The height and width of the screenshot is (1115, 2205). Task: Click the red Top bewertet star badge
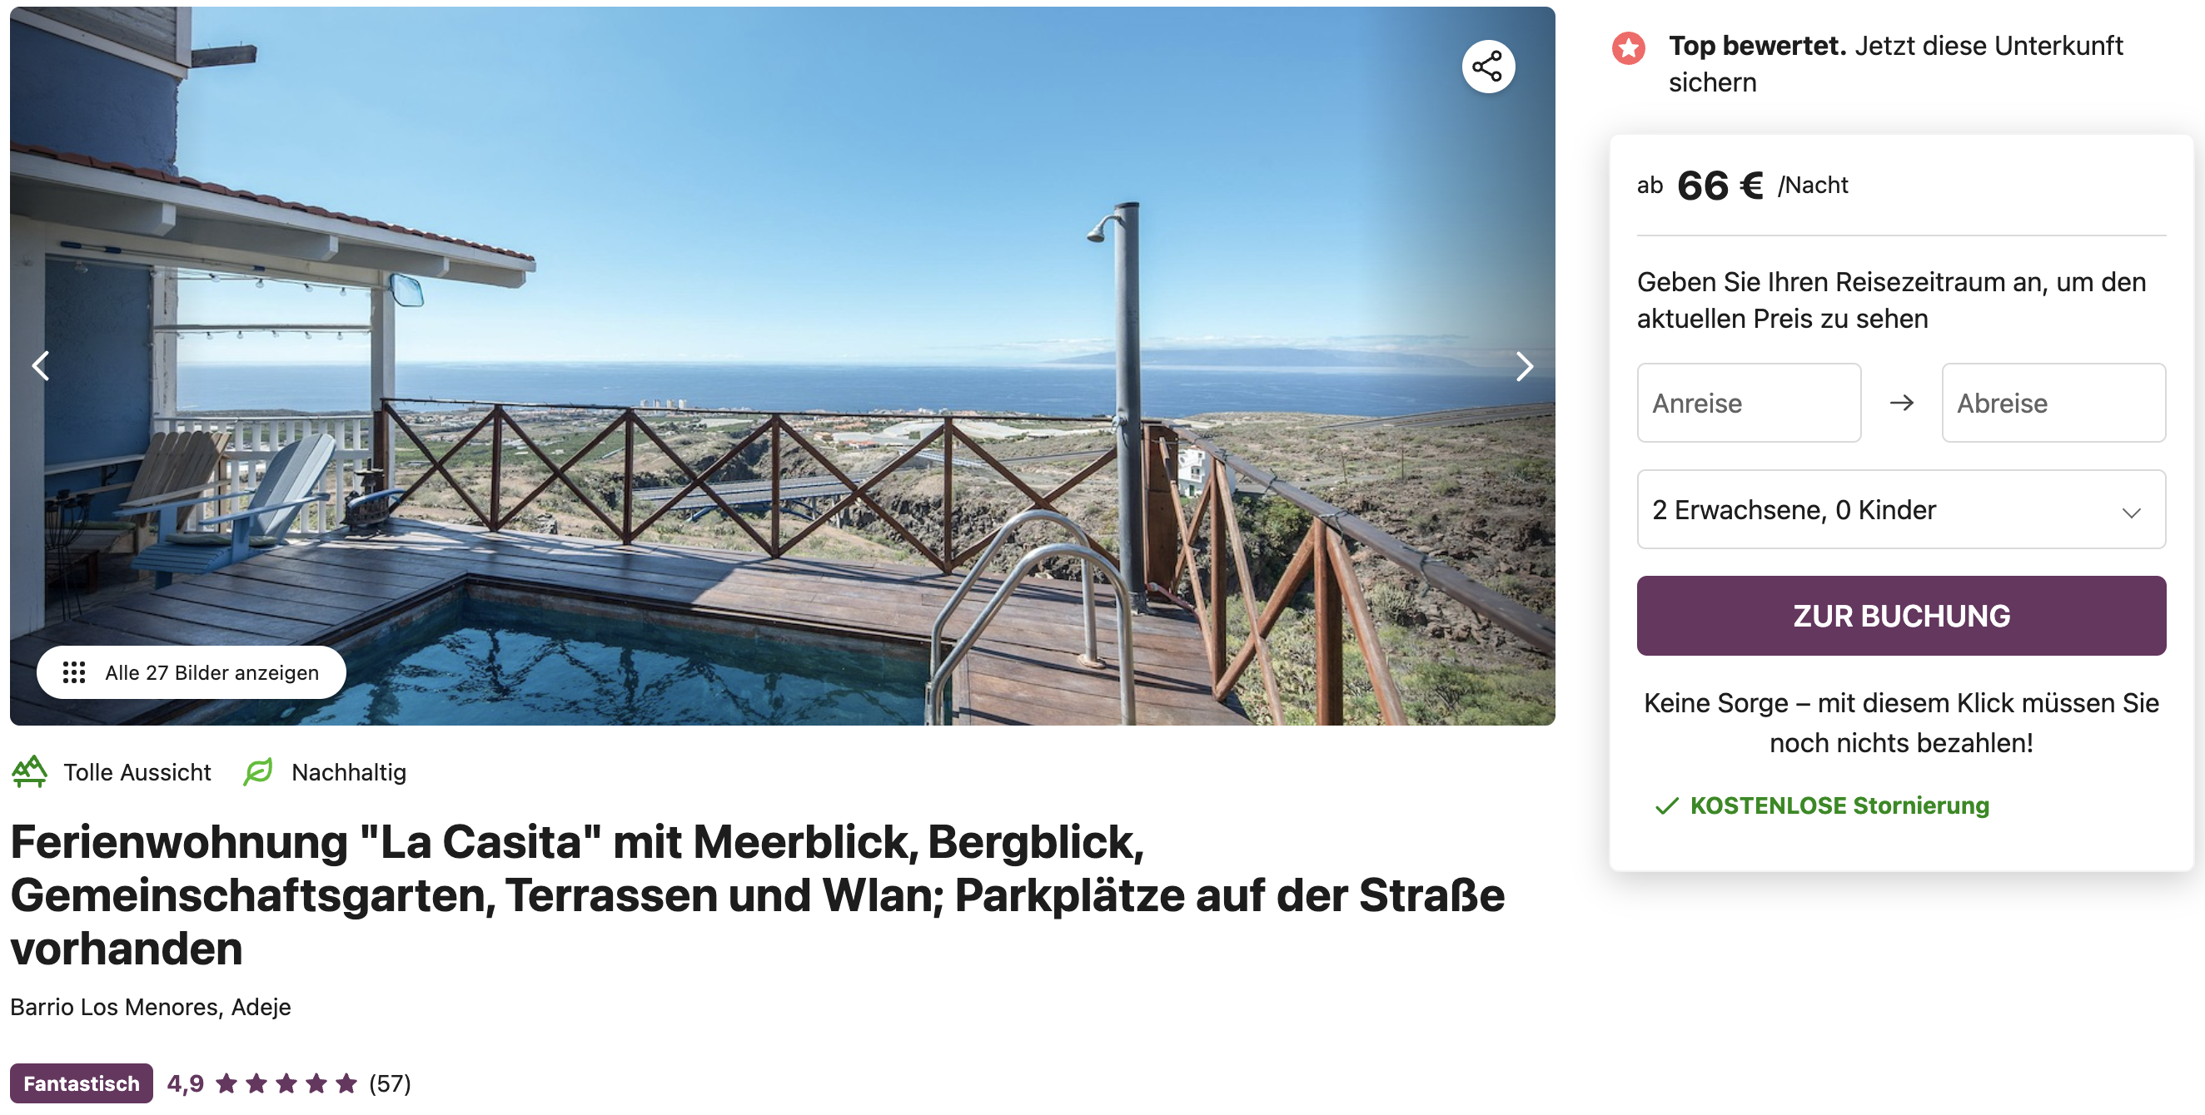pyautogui.click(x=1628, y=48)
